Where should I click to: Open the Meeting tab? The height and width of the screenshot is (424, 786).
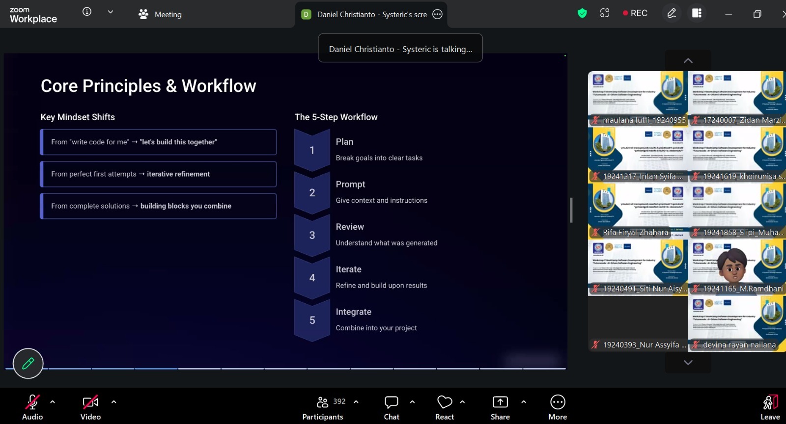[x=160, y=14]
